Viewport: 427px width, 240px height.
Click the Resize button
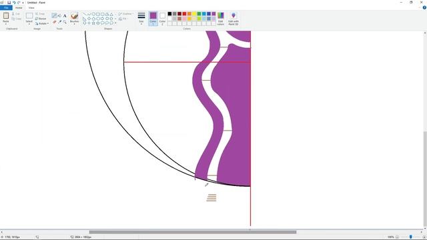(41, 19)
